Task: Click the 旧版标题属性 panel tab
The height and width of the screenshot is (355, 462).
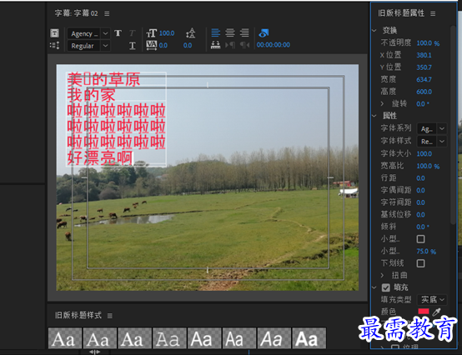Action: coord(401,13)
